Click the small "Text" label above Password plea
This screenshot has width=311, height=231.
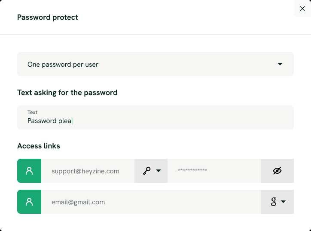32,112
